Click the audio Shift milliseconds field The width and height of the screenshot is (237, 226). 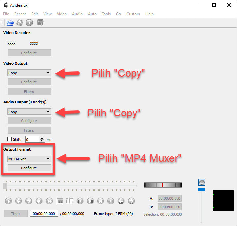click(33, 139)
